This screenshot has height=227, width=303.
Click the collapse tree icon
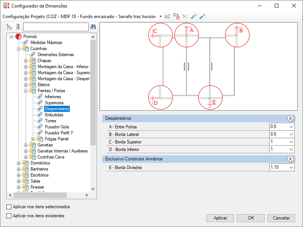(18, 27)
